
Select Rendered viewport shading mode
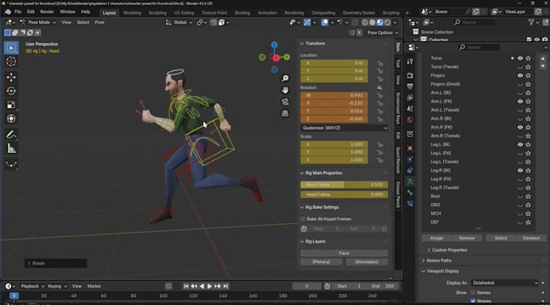pos(387,23)
